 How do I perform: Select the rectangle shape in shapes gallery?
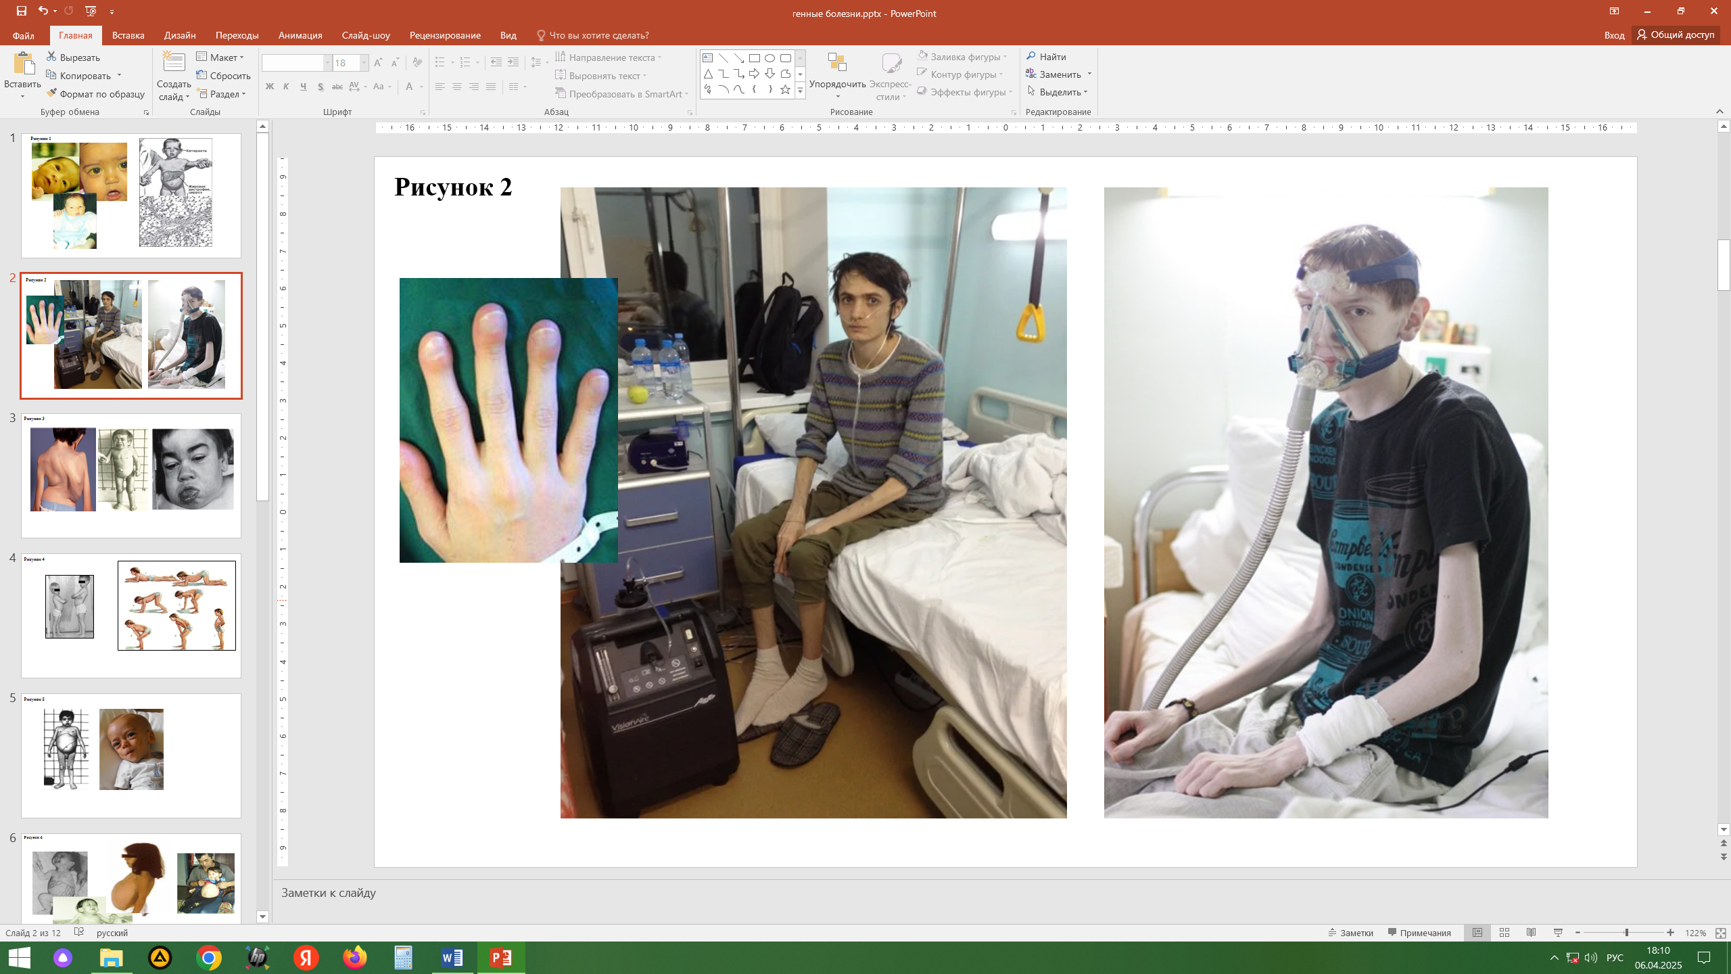(754, 58)
